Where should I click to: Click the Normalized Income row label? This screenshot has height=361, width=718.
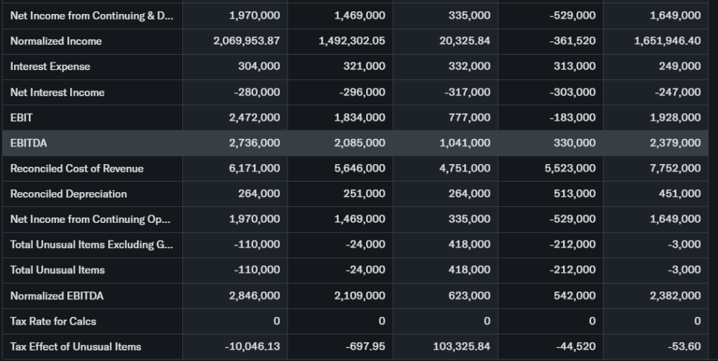[x=56, y=41]
